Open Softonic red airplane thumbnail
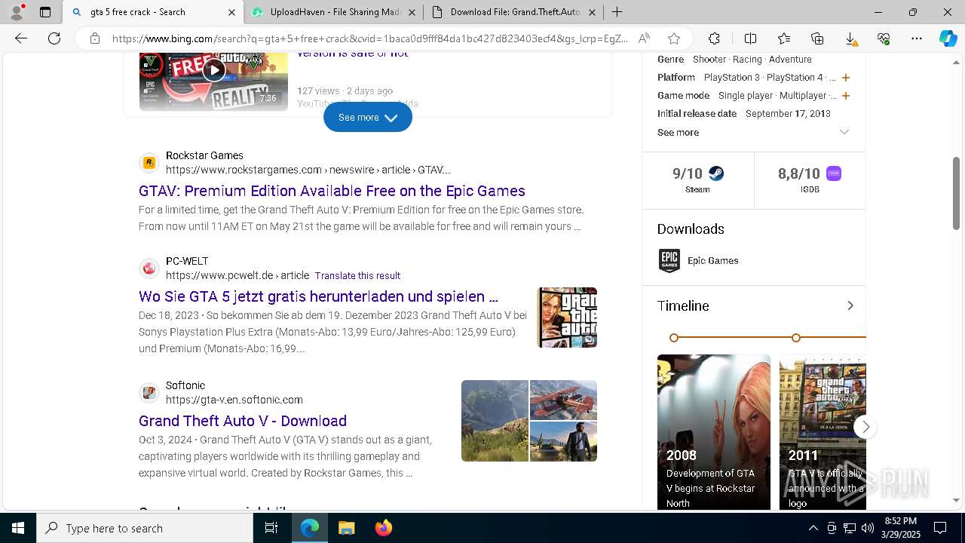Image resolution: width=965 pixels, height=543 pixels. [563, 400]
